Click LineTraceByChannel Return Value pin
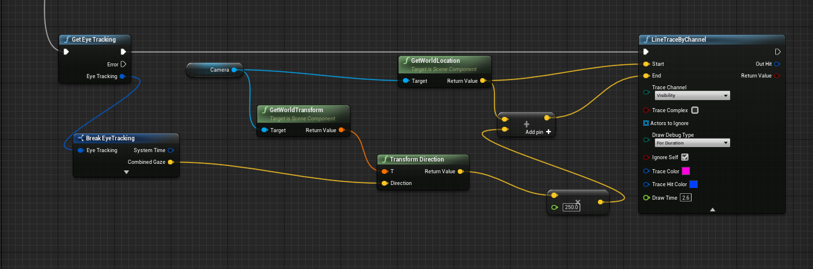This screenshot has height=269, width=813. (777, 76)
